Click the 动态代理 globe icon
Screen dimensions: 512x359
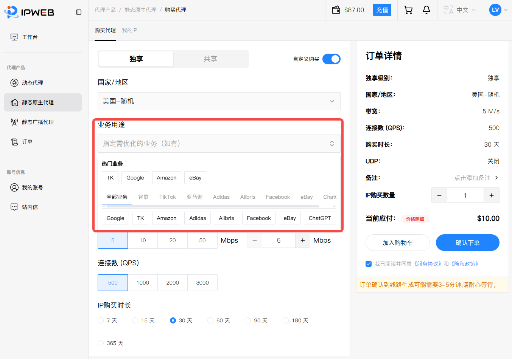click(x=14, y=83)
